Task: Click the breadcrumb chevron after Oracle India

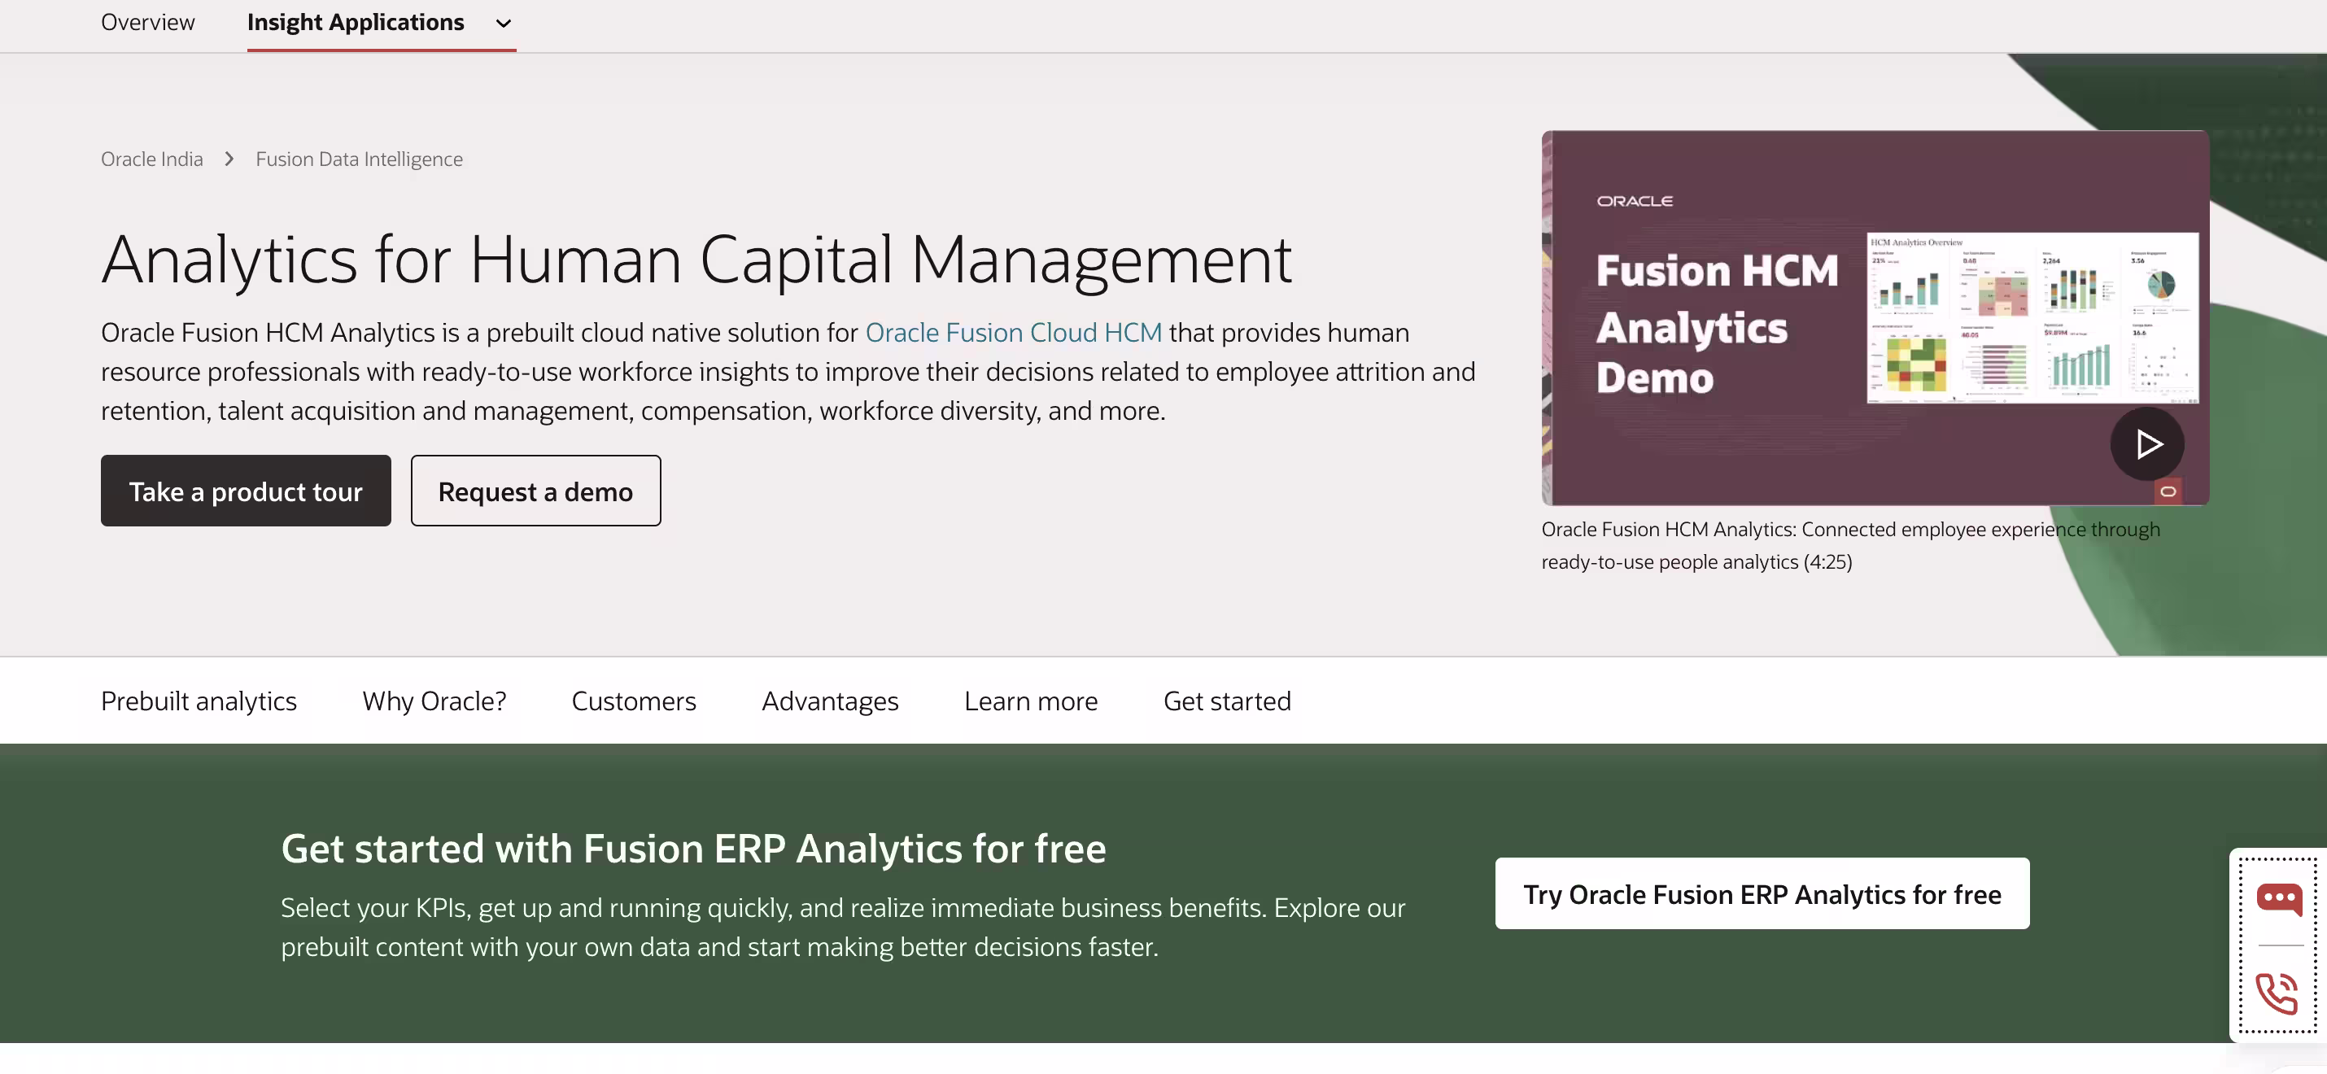Action: pyautogui.click(x=229, y=159)
